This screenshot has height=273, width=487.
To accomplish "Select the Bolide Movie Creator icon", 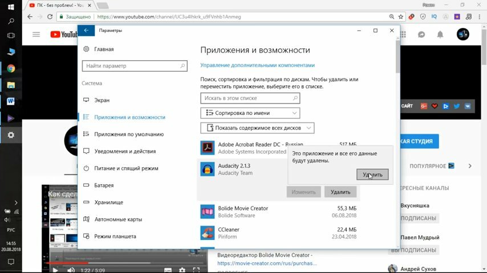I will pos(207,212).
